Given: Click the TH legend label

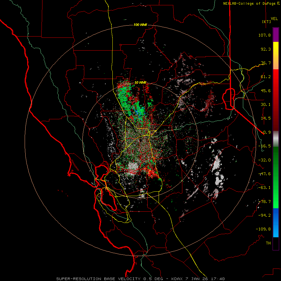Looking at the screenshot, I should click(x=268, y=243).
